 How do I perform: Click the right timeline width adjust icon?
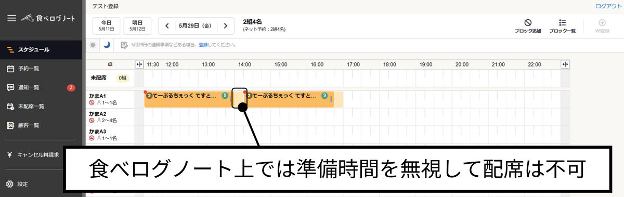(x=565, y=64)
